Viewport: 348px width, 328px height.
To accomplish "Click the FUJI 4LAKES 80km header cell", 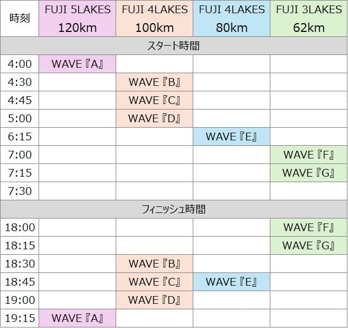I will tap(231, 18).
